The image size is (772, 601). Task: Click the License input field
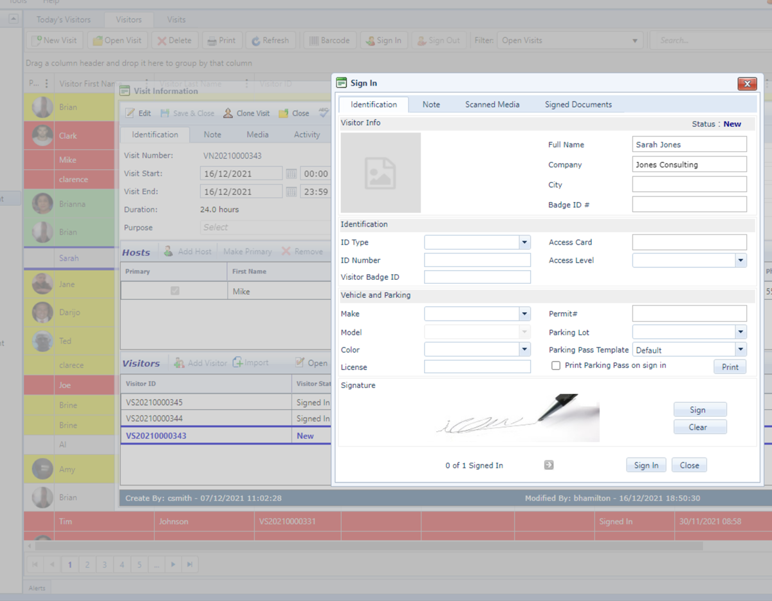click(x=477, y=367)
